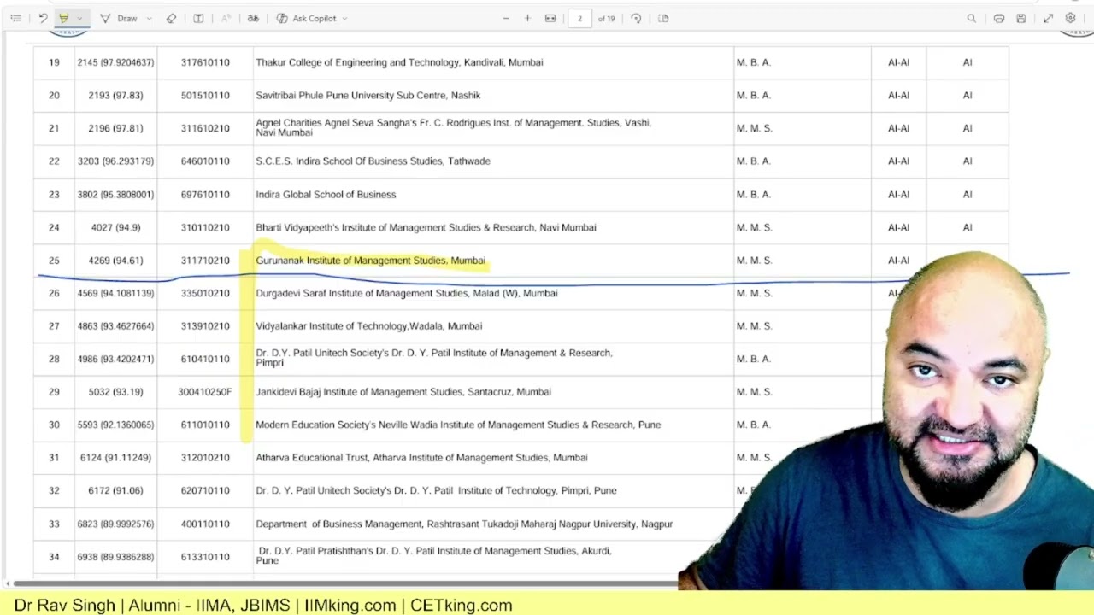Click institute code 501510110

(x=205, y=96)
